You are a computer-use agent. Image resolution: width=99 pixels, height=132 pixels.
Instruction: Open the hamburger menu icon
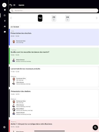14,5
